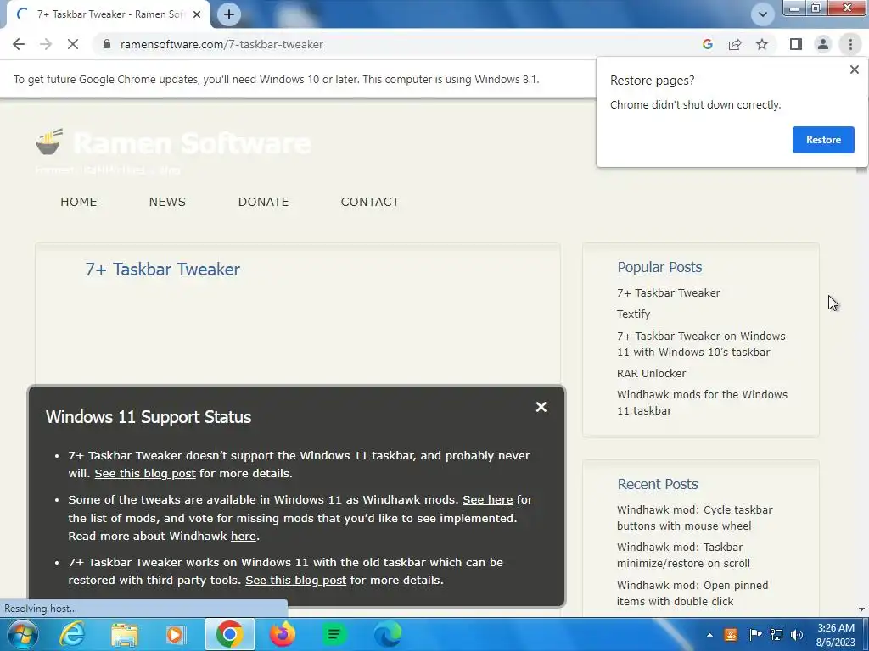Bookmark this page with the star icon
The width and height of the screenshot is (869, 651).
[762, 44]
